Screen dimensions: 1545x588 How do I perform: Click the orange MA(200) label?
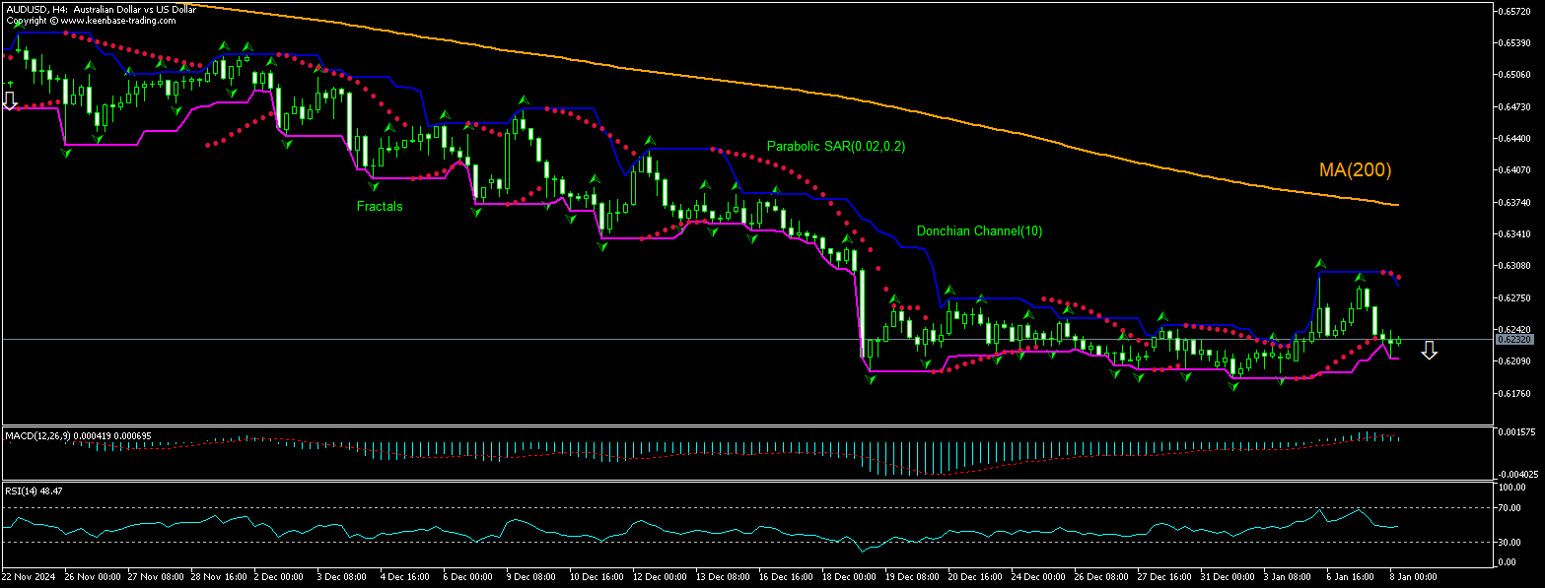click(1355, 170)
